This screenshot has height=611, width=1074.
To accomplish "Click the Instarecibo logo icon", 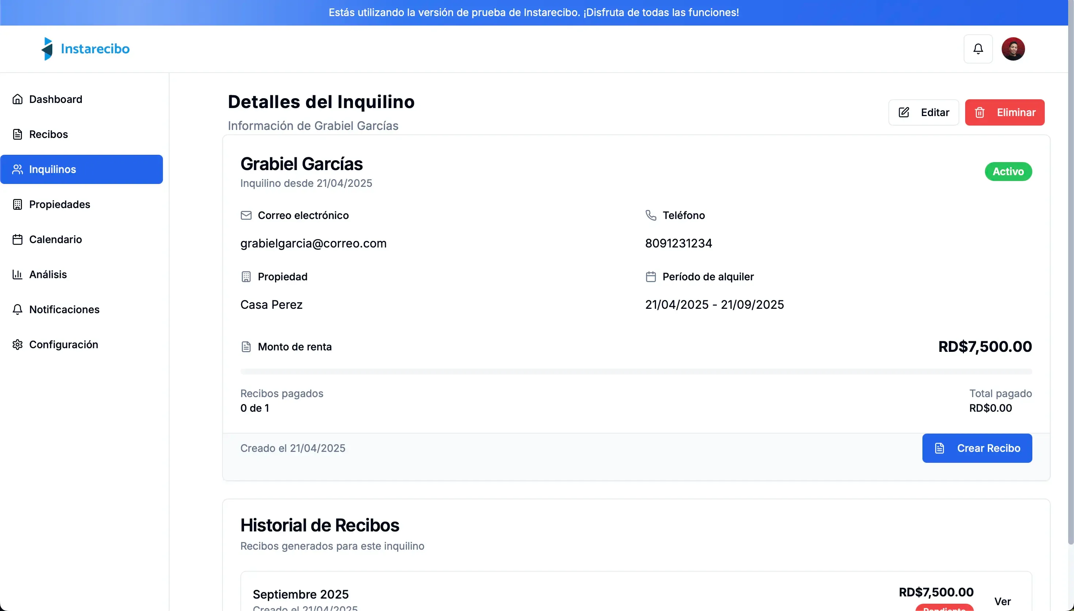I will click(47, 49).
